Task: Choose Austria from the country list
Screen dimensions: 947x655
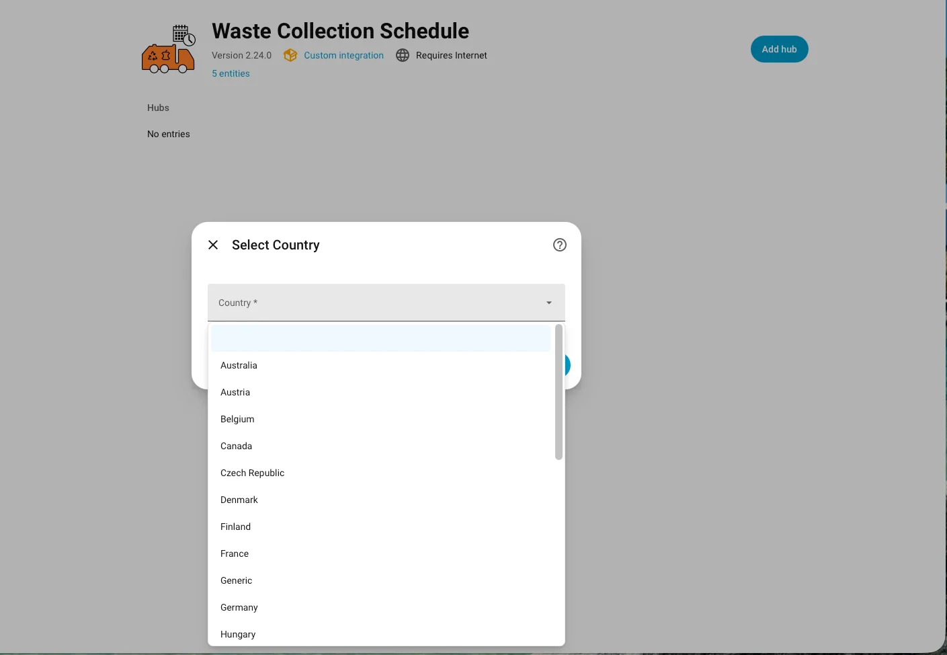Action: tap(380, 392)
